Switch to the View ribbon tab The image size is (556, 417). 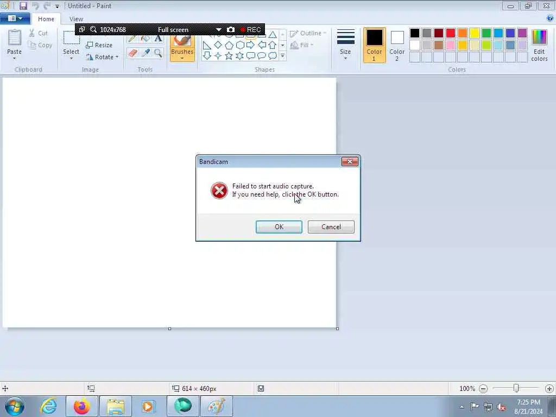[x=76, y=19]
